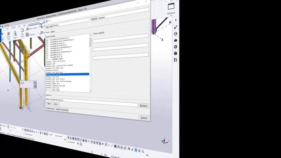Click Create from selected button
This screenshot has width=281, height=158.
pyautogui.click(x=62, y=109)
